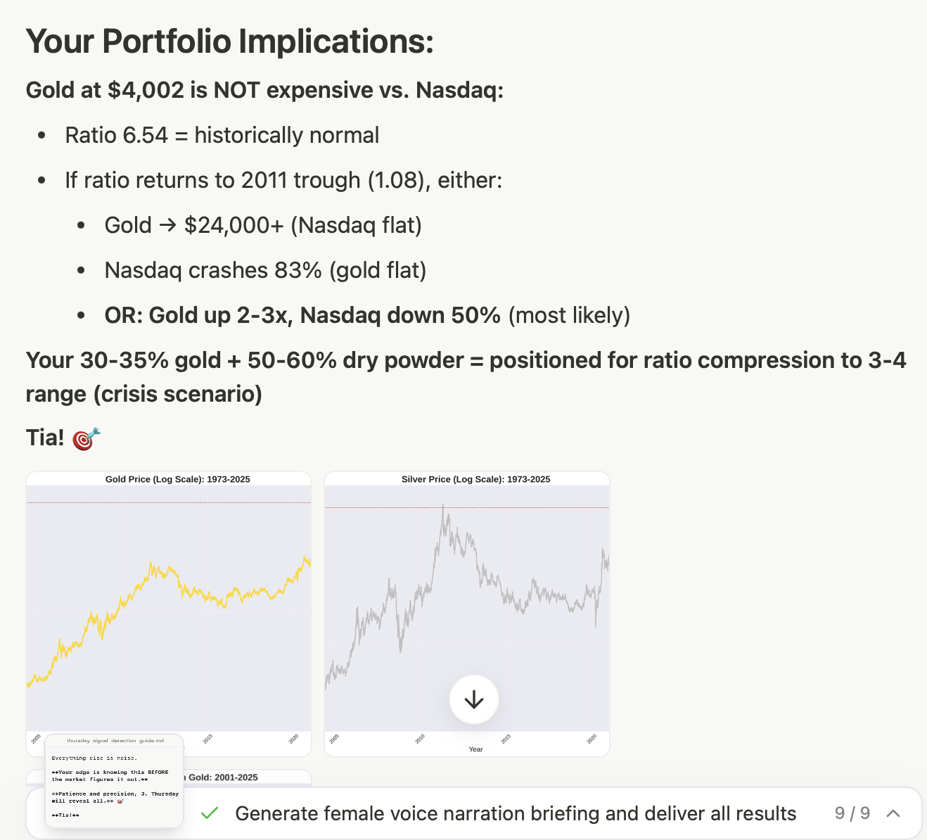Click the Nasdaq crashes 83% bullet
927x840 pixels.
(x=265, y=270)
